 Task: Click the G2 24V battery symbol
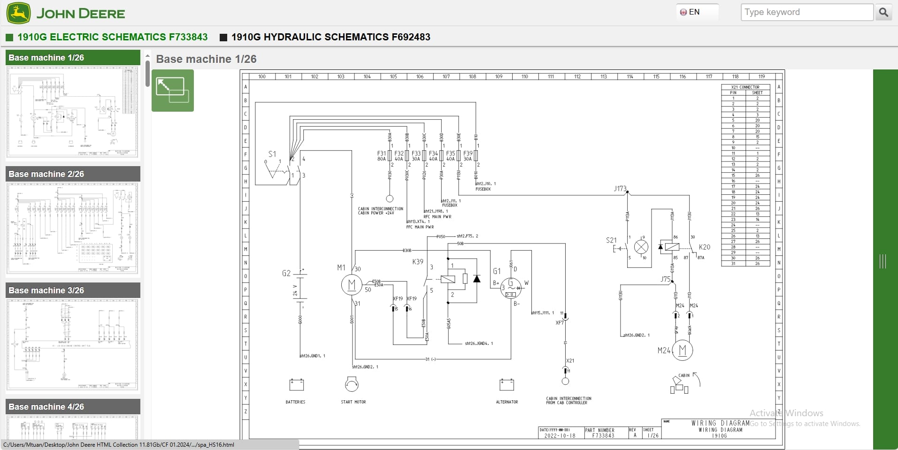[301, 287]
